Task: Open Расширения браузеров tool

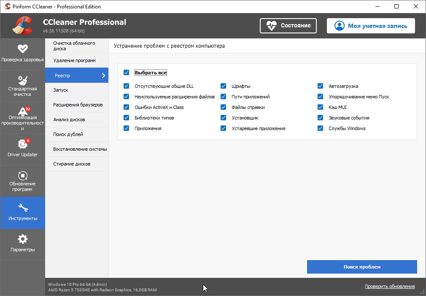Action: (x=77, y=105)
